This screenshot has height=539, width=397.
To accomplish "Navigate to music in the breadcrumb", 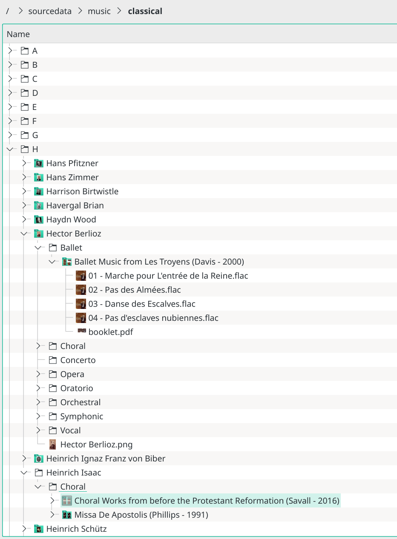I will (99, 11).
